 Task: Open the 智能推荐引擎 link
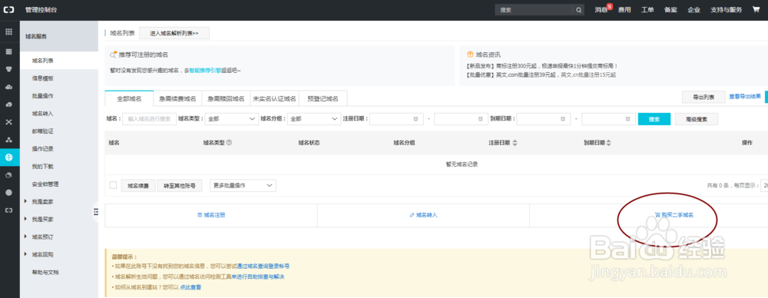point(205,70)
